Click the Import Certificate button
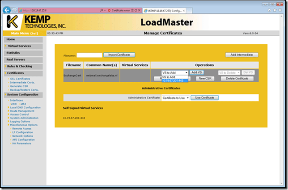288x190 pixels. click(x=119, y=55)
